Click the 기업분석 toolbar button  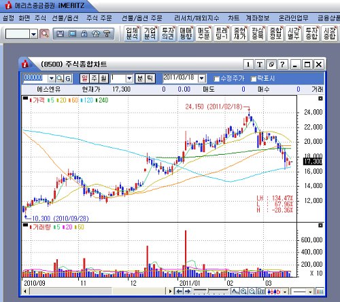150,33
